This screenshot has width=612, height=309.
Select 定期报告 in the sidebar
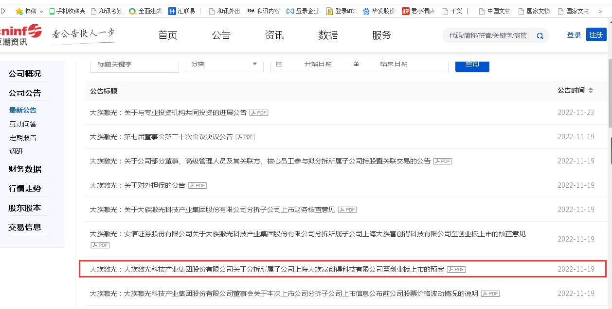[23, 138]
